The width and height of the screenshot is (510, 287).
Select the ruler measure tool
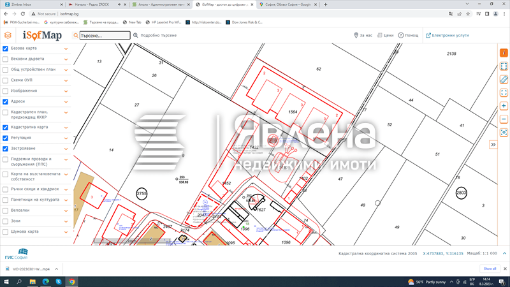[x=504, y=79]
